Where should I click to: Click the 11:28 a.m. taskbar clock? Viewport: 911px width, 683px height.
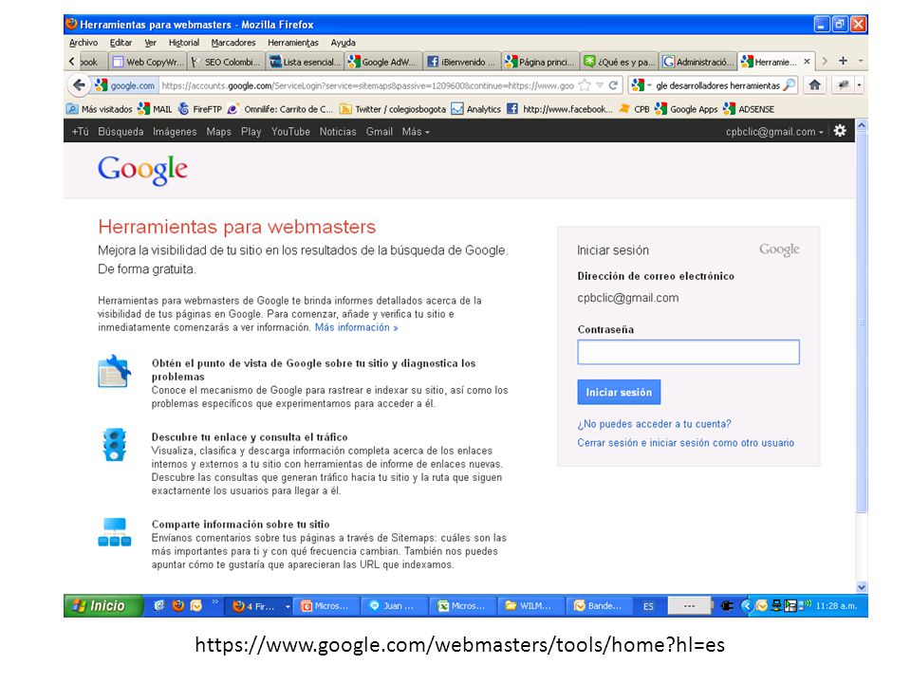836,606
